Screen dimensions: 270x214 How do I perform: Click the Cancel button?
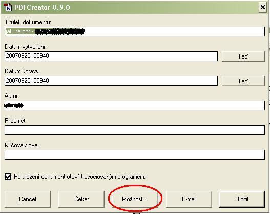[28, 199]
